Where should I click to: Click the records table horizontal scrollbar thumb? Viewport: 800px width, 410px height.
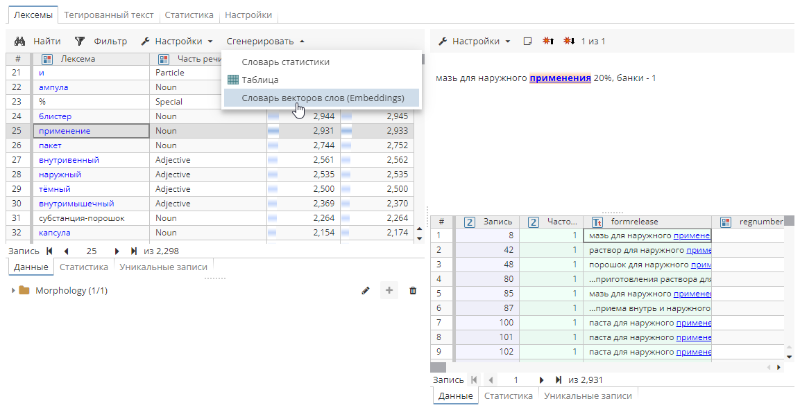pyautogui.click(x=439, y=367)
